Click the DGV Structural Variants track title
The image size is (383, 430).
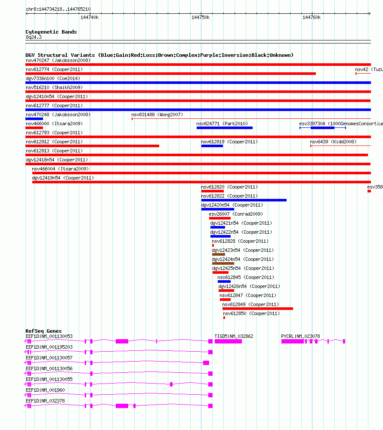click(x=160, y=55)
